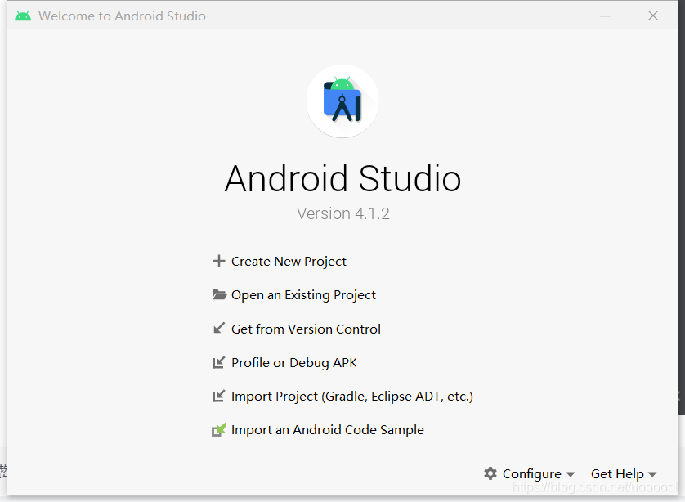Choose Open an Existing Project
This screenshot has width=685, height=502.
(x=303, y=295)
